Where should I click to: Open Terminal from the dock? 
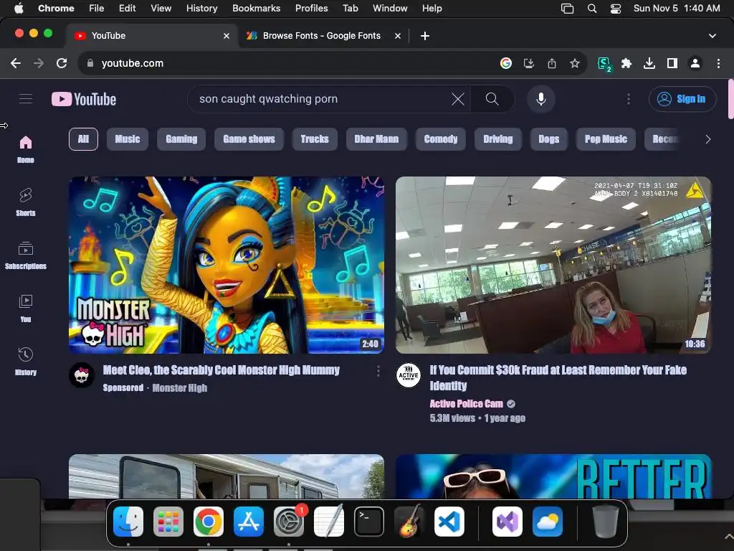[369, 522]
